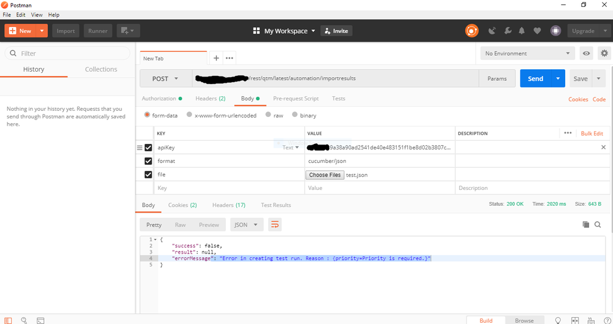This screenshot has width=613, height=324.
Task: Add a new request tab
Action: tap(216, 58)
